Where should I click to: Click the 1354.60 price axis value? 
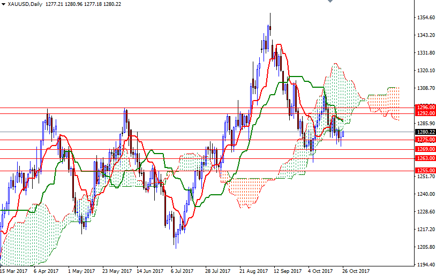[x=425, y=18]
